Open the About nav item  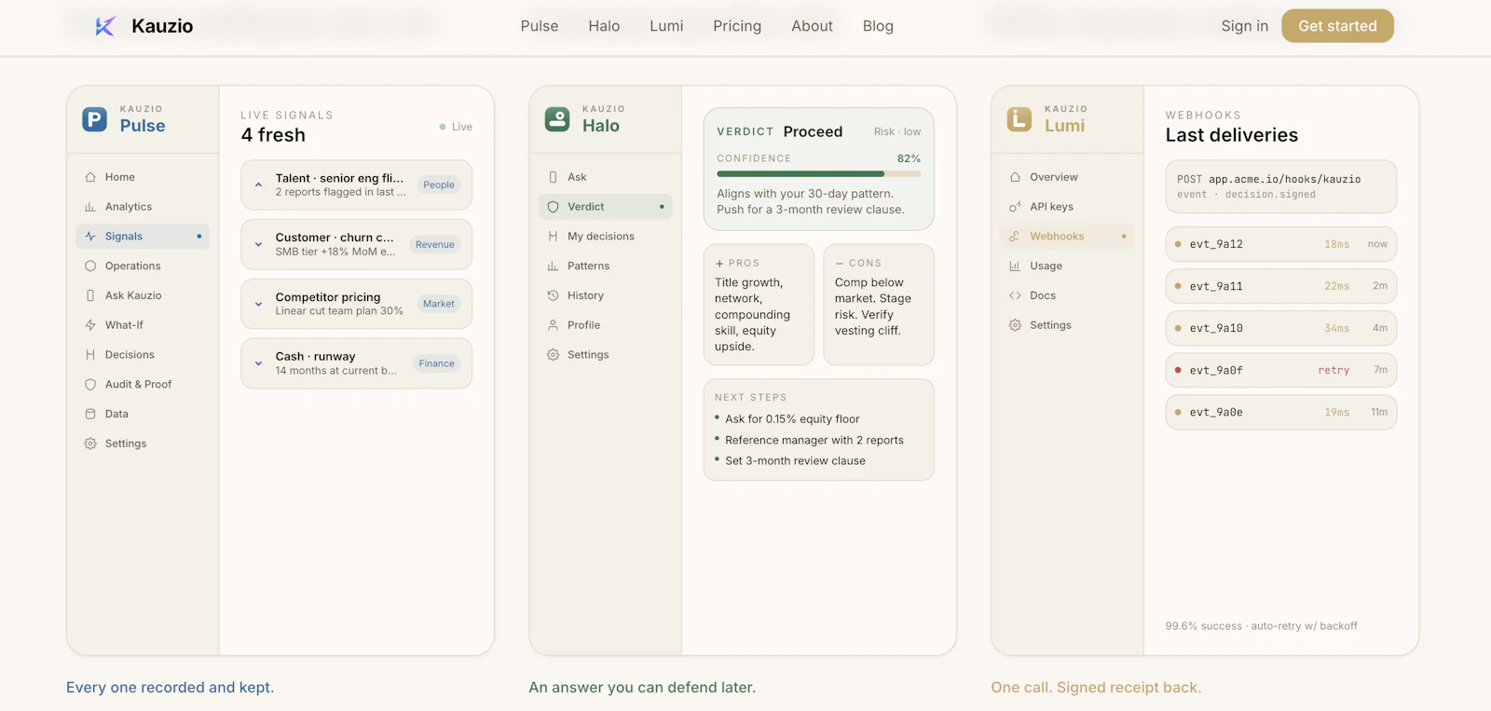tap(812, 26)
